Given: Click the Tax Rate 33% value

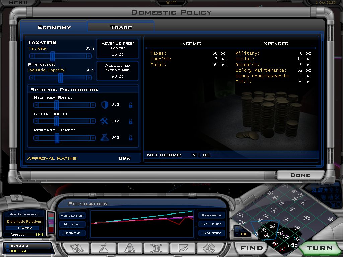Looking at the screenshot, I should point(90,48).
